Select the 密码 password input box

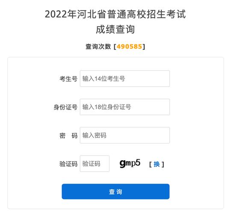tap(125, 135)
